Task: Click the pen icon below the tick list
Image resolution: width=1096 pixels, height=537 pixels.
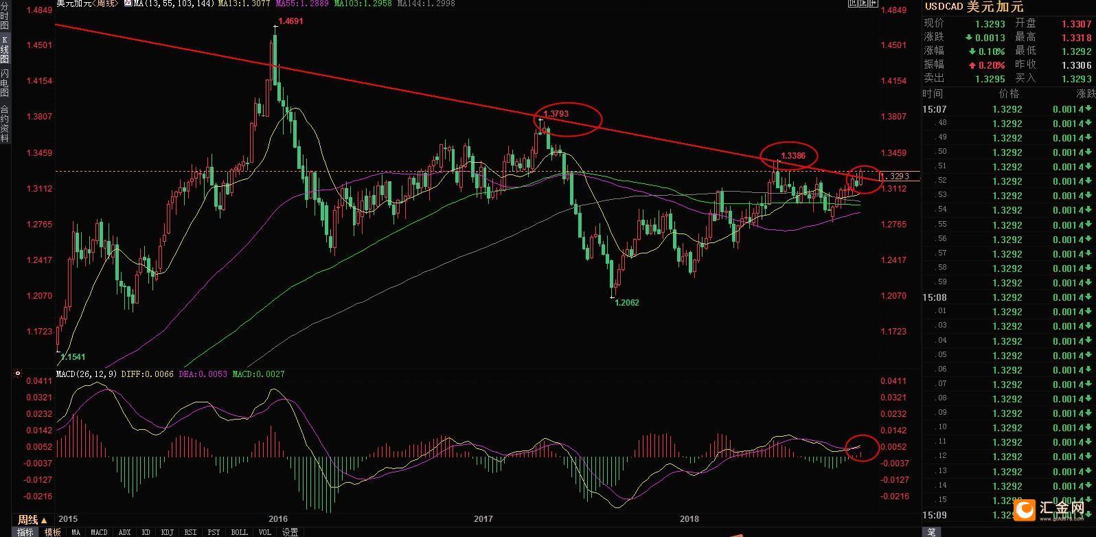Action: [931, 532]
